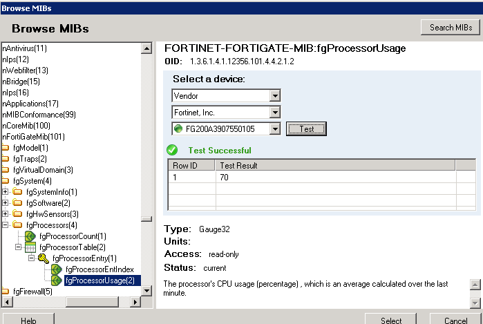
Task: Collapse the fgProcessors(4) node
Action: 5,225
